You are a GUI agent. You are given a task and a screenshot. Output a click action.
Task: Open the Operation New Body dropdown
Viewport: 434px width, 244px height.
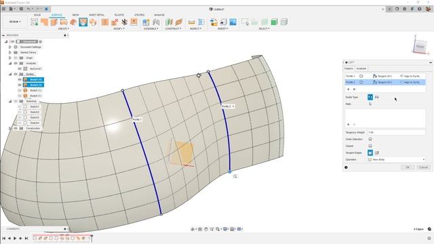pyautogui.click(x=396, y=160)
